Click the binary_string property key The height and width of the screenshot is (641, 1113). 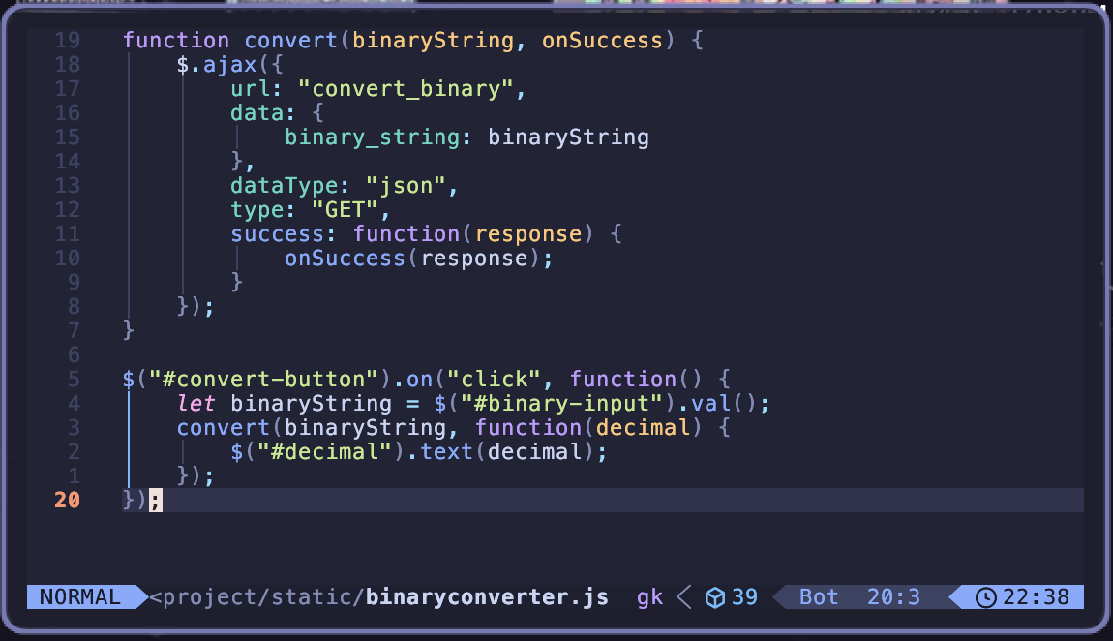tap(371, 137)
